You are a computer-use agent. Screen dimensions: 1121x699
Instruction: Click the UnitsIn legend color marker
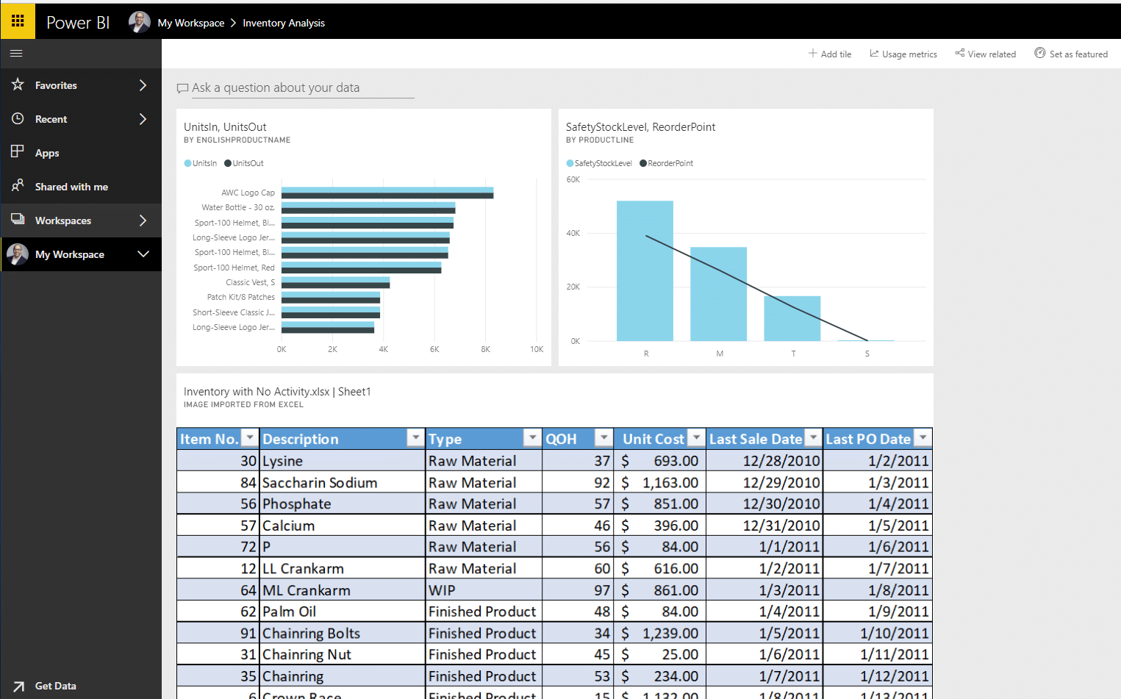[x=188, y=163]
